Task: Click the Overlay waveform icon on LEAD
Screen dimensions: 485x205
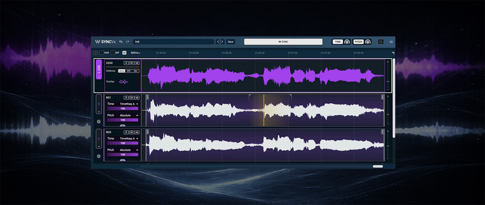Action: click(x=123, y=82)
